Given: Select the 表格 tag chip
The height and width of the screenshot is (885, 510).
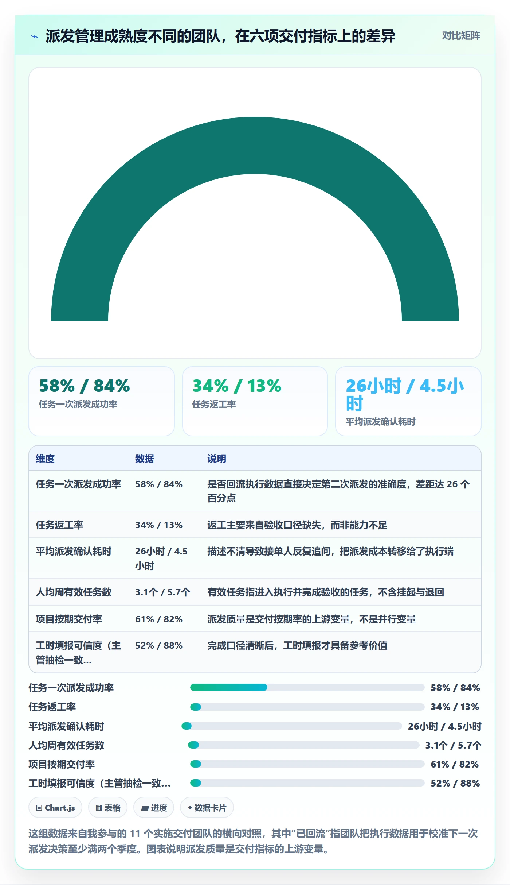Looking at the screenshot, I should 108,808.
